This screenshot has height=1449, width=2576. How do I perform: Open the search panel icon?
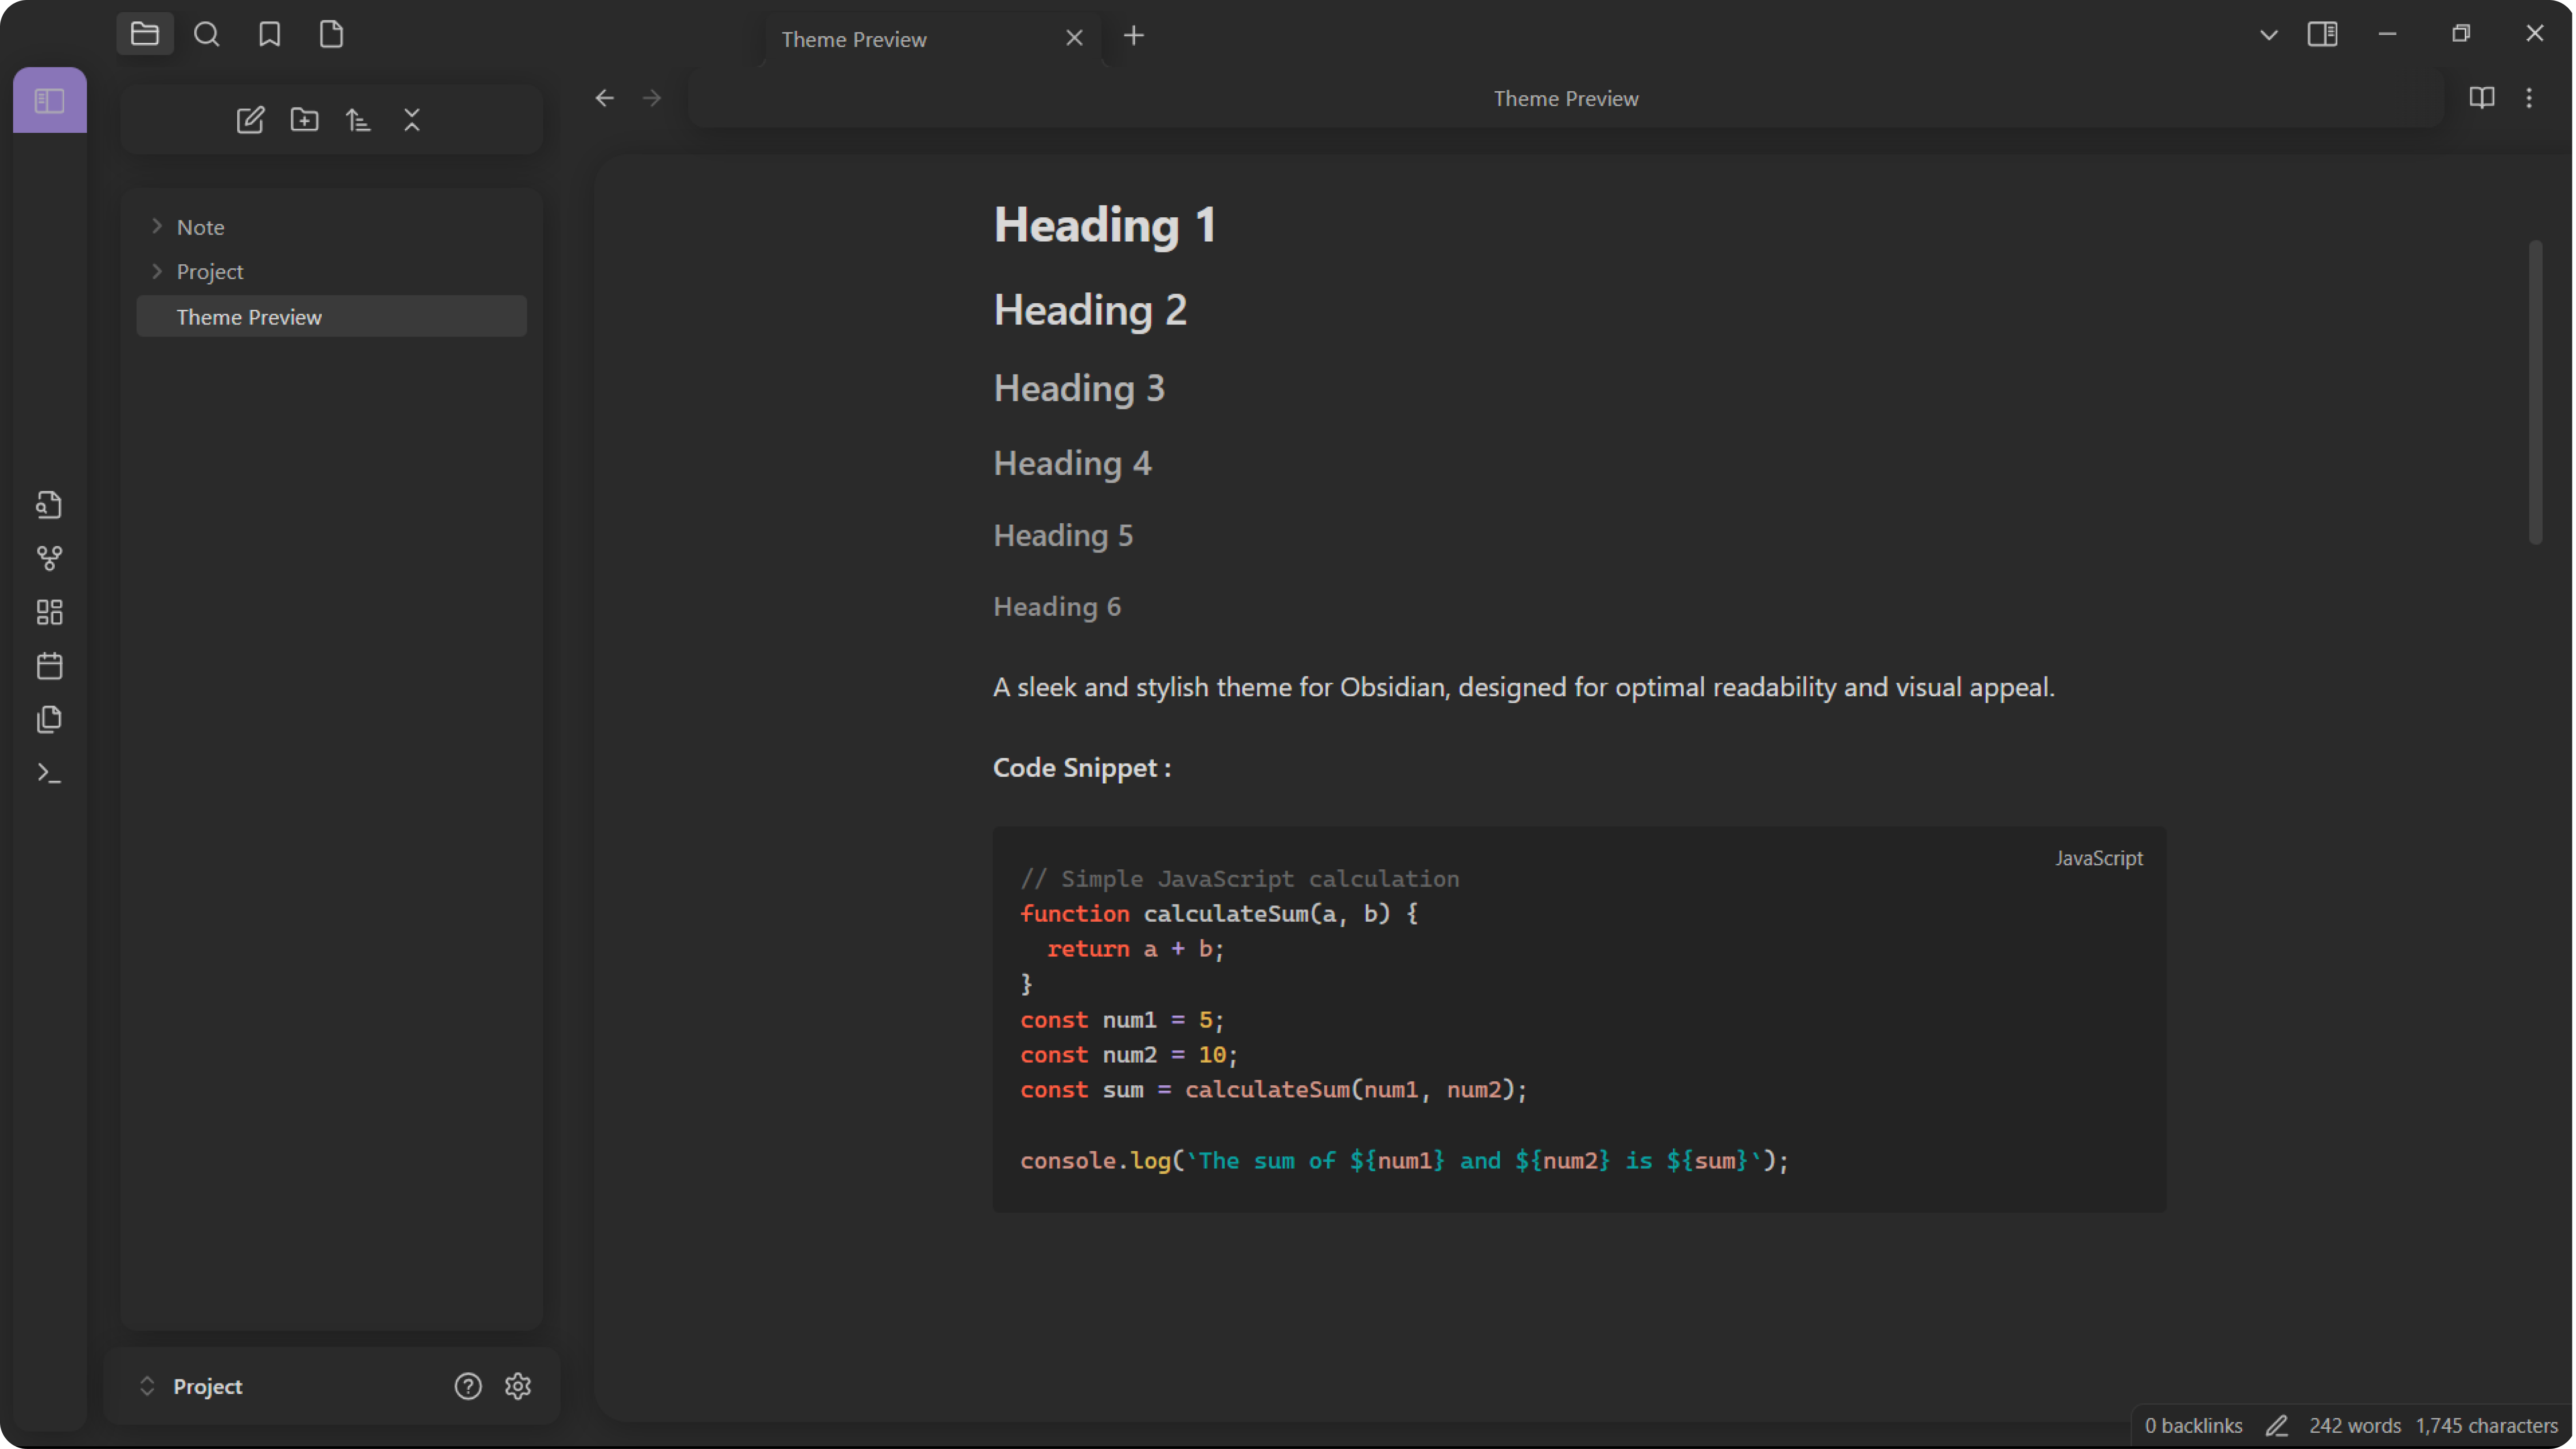[x=207, y=35]
